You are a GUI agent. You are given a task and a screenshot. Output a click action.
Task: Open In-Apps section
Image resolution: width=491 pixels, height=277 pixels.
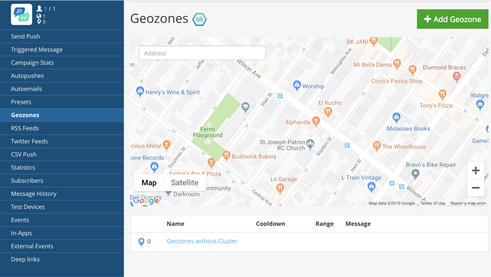click(62, 234)
